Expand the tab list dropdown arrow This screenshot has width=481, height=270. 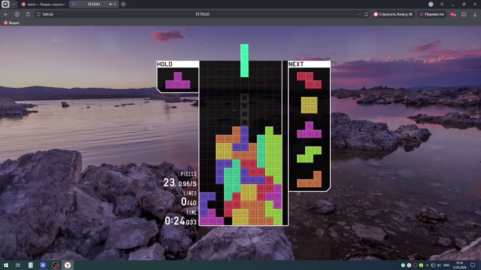click(14, 4)
